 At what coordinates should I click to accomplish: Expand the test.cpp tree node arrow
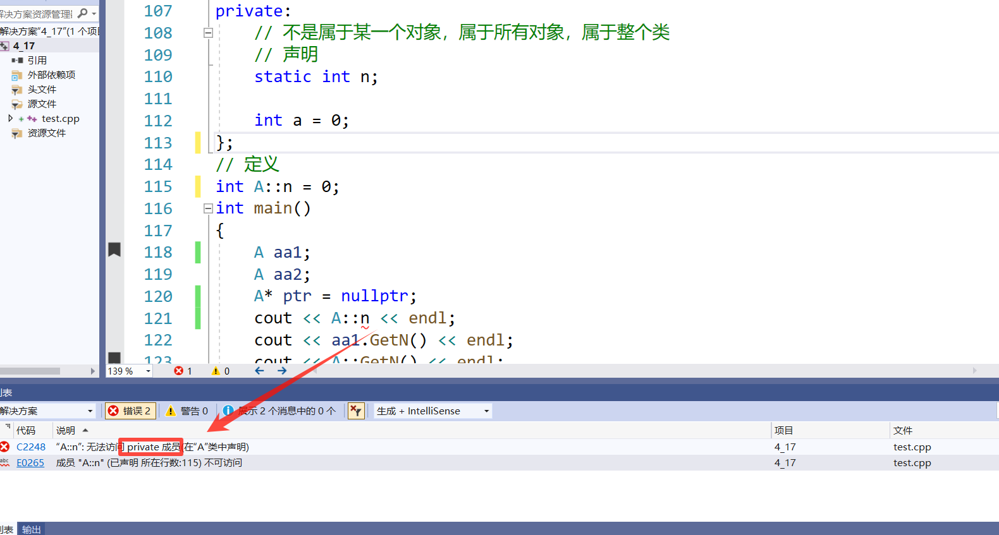10,118
